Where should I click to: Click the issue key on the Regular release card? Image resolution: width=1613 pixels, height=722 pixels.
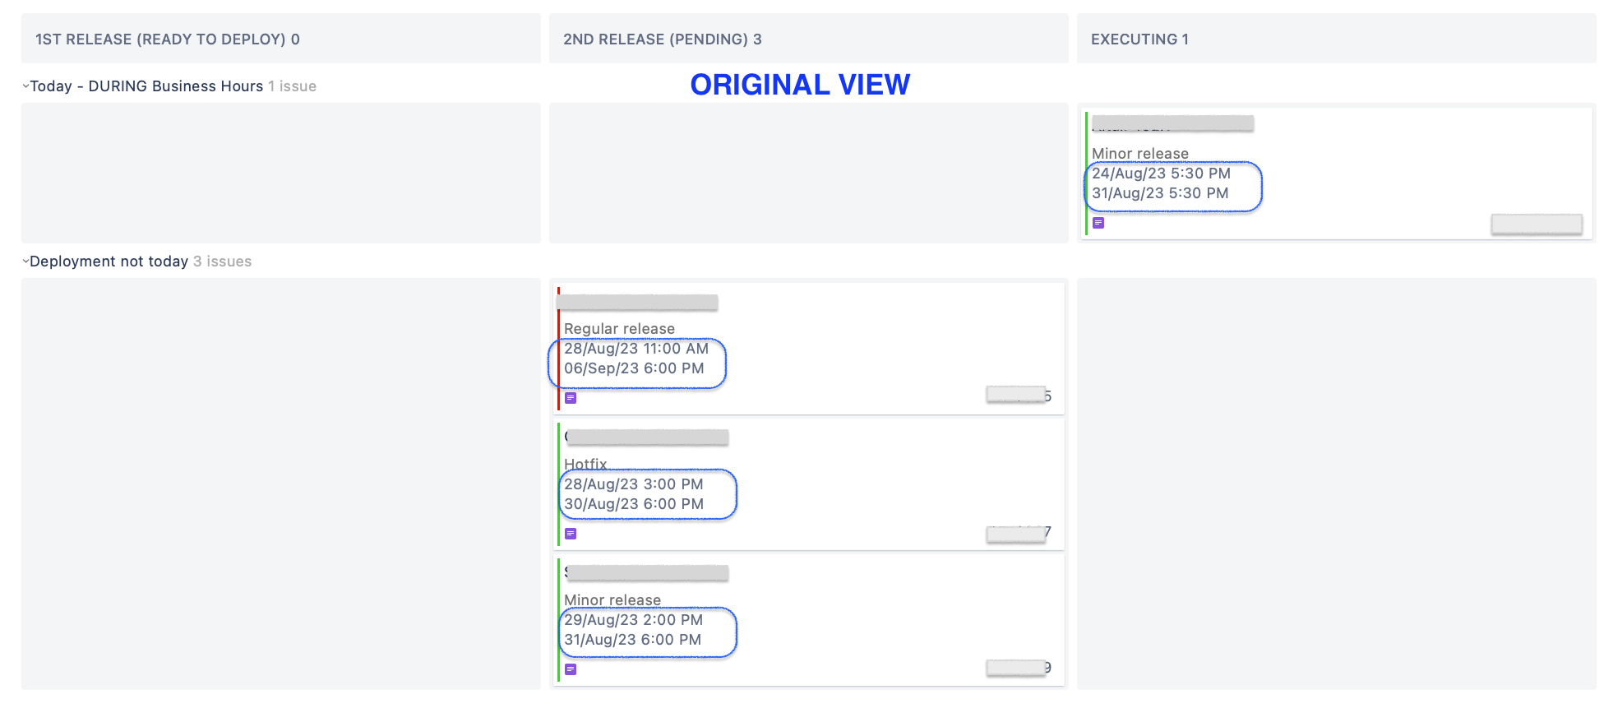tap(1016, 394)
